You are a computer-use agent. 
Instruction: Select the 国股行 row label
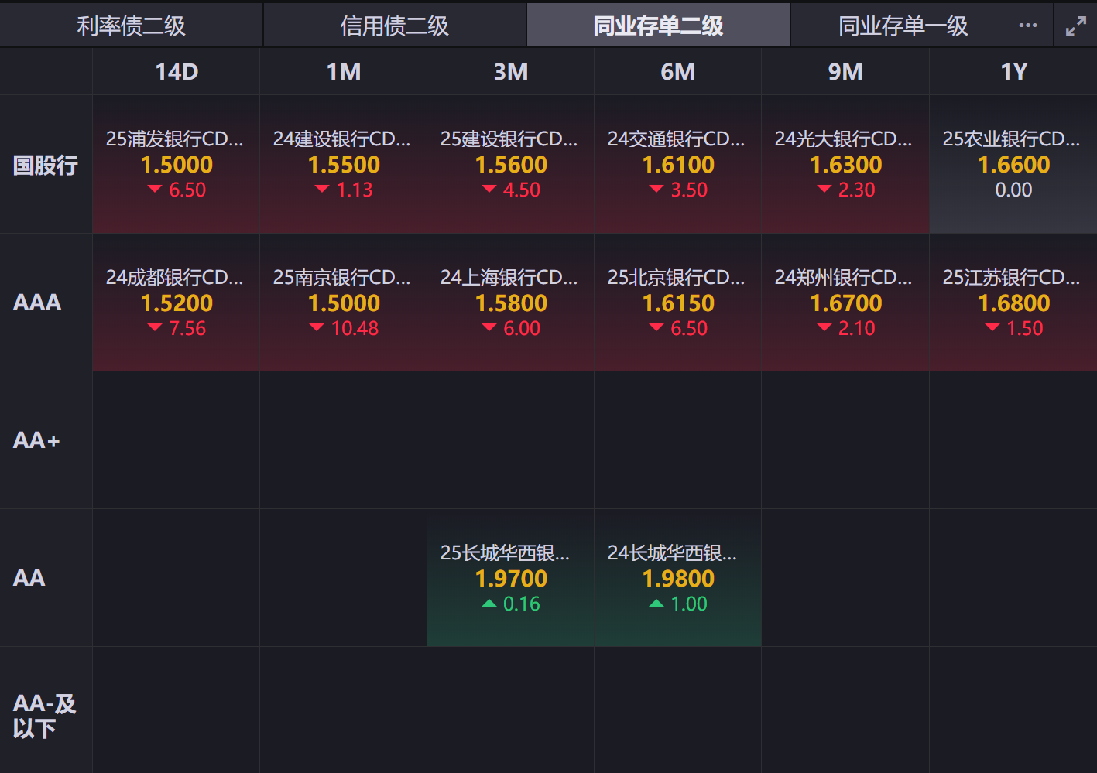click(x=46, y=165)
